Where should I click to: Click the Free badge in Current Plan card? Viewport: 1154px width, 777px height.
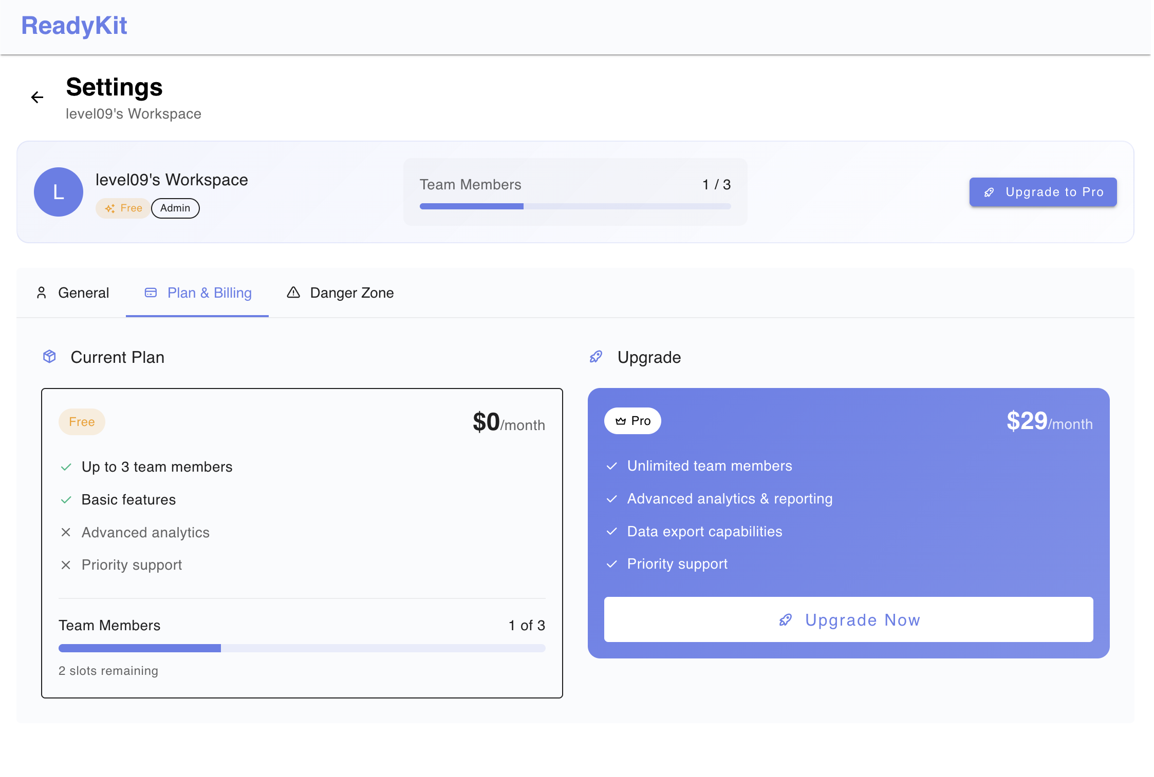82,422
